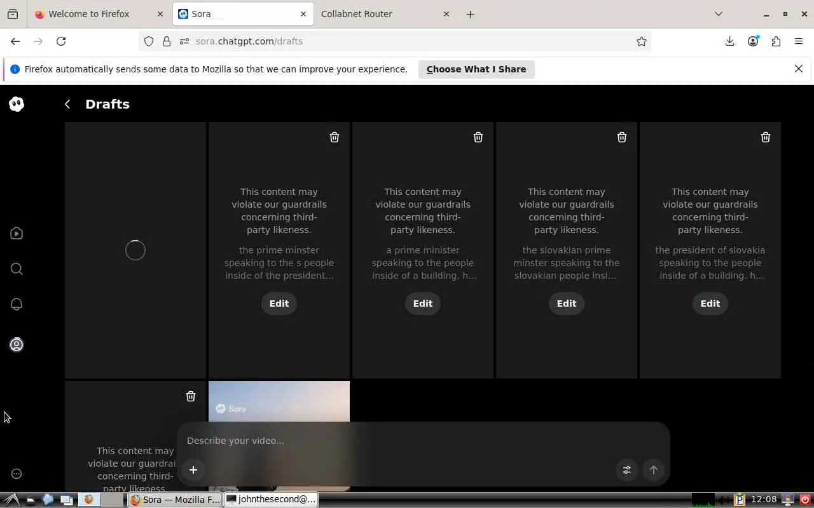The height and width of the screenshot is (508, 814).
Task: Edit the "a prime minister speaking" draft
Action: coord(423,304)
